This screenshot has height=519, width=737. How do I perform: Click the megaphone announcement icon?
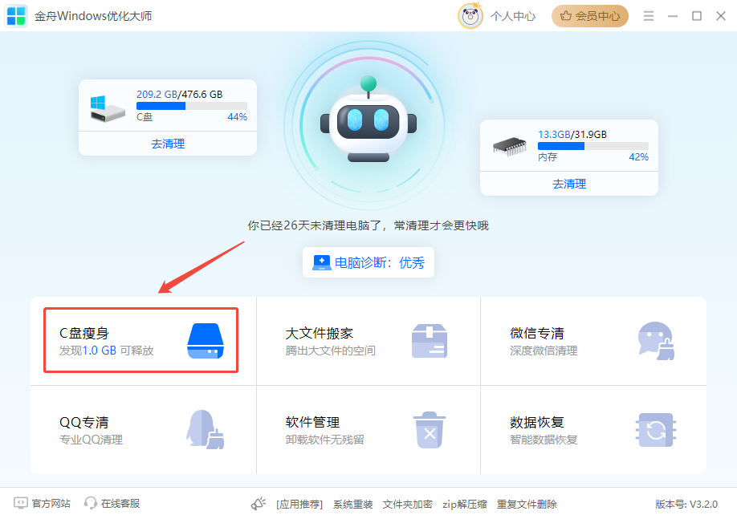coord(258,504)
